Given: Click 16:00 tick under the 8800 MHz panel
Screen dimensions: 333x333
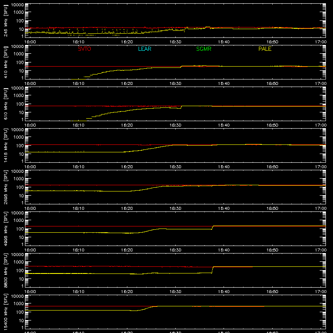Looking at the screenshot, I should 30,292.
